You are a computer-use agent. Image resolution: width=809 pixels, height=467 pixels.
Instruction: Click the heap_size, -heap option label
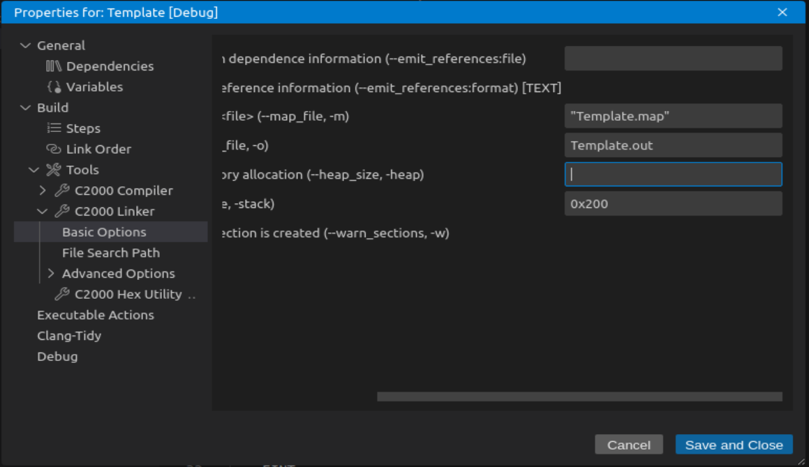click(x=323, y=175)
